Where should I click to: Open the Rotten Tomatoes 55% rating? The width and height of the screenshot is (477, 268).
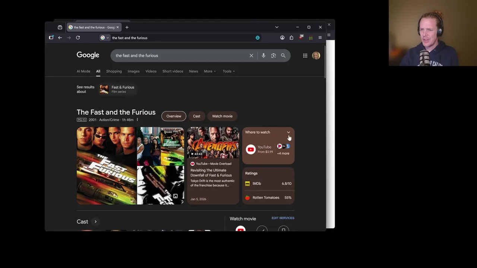(x=268, y=198)
